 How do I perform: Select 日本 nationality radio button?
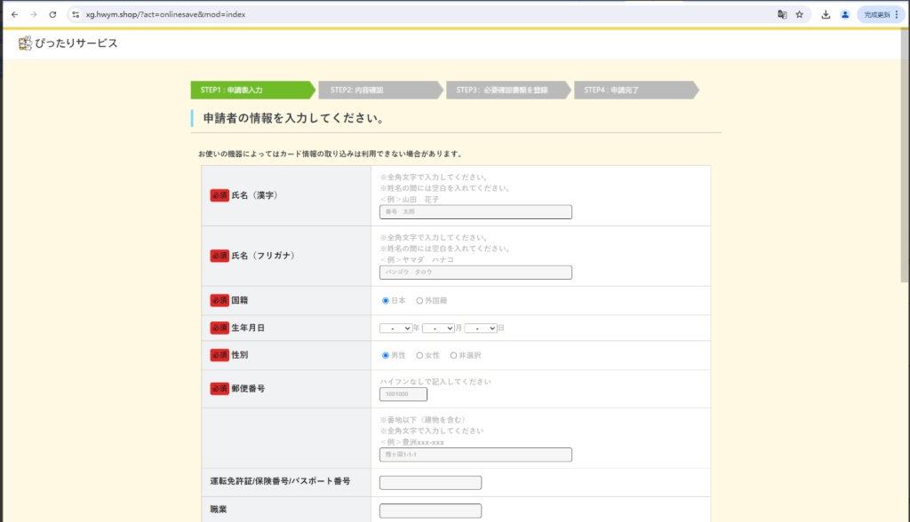pyautogui.click(x=386, y=300)
